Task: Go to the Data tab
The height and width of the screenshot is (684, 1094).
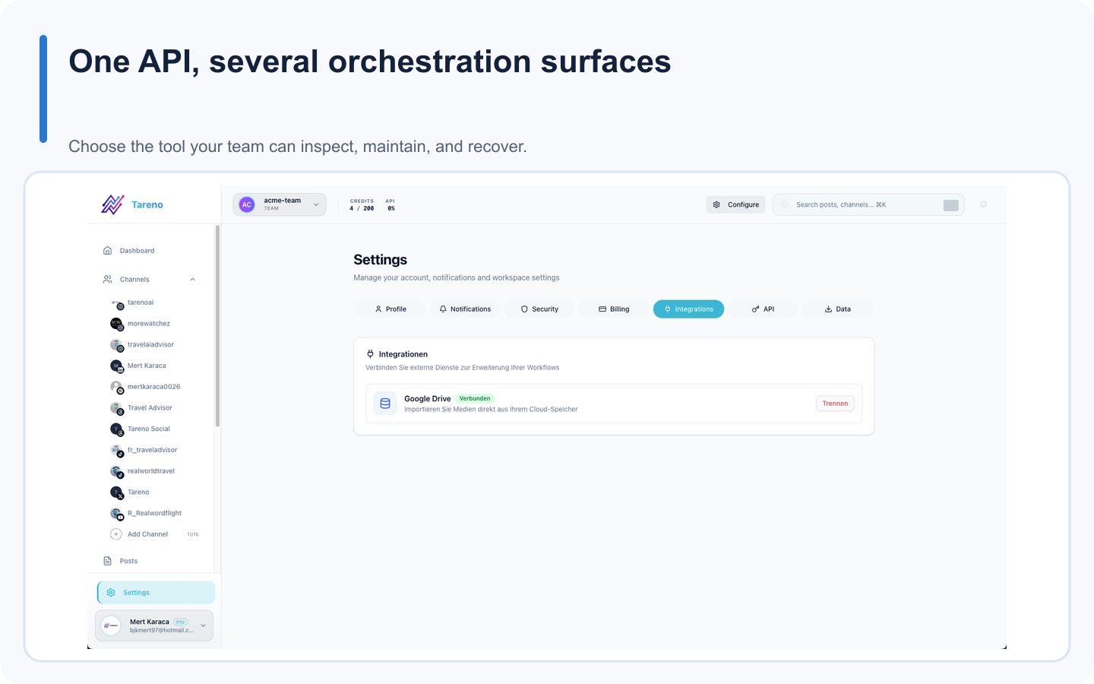Action: (x=837, y=309)
